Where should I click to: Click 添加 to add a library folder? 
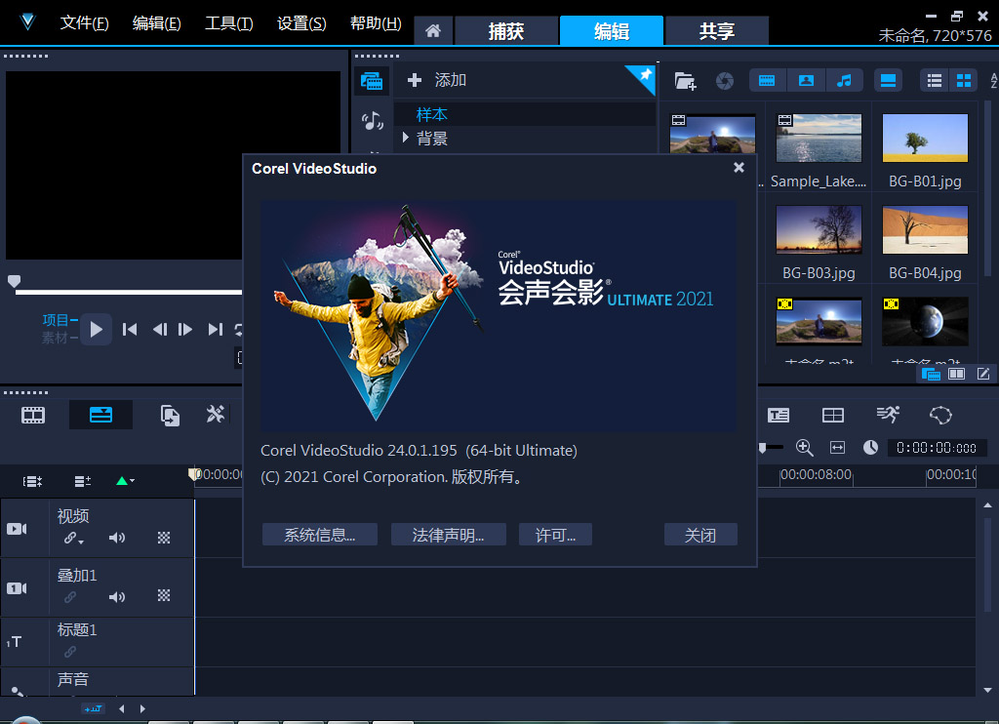tap(437, 80)
